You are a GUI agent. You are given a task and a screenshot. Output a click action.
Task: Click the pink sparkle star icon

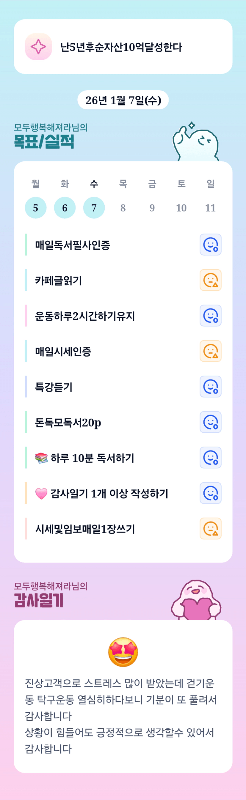coord(38,47)
